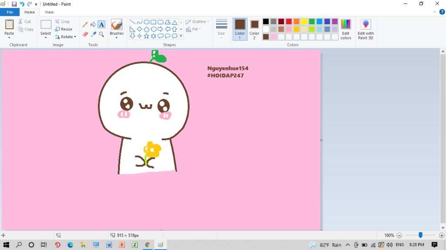
Task: Open the taskbar Notification center icon
Action: (x=434, y=245)
